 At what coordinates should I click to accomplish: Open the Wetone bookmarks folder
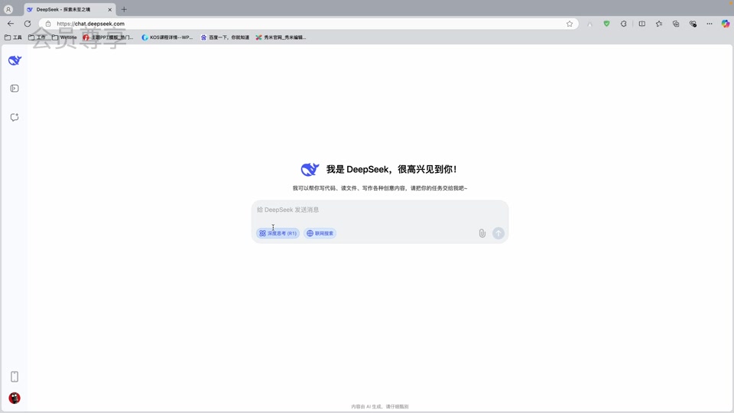point(64,37)
